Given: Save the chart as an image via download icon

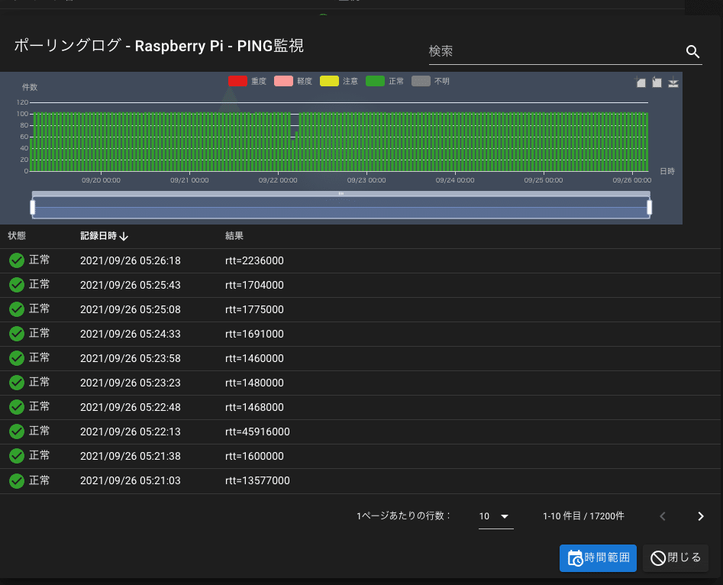Looking at the screenshot, I should (x=673, y=82).
